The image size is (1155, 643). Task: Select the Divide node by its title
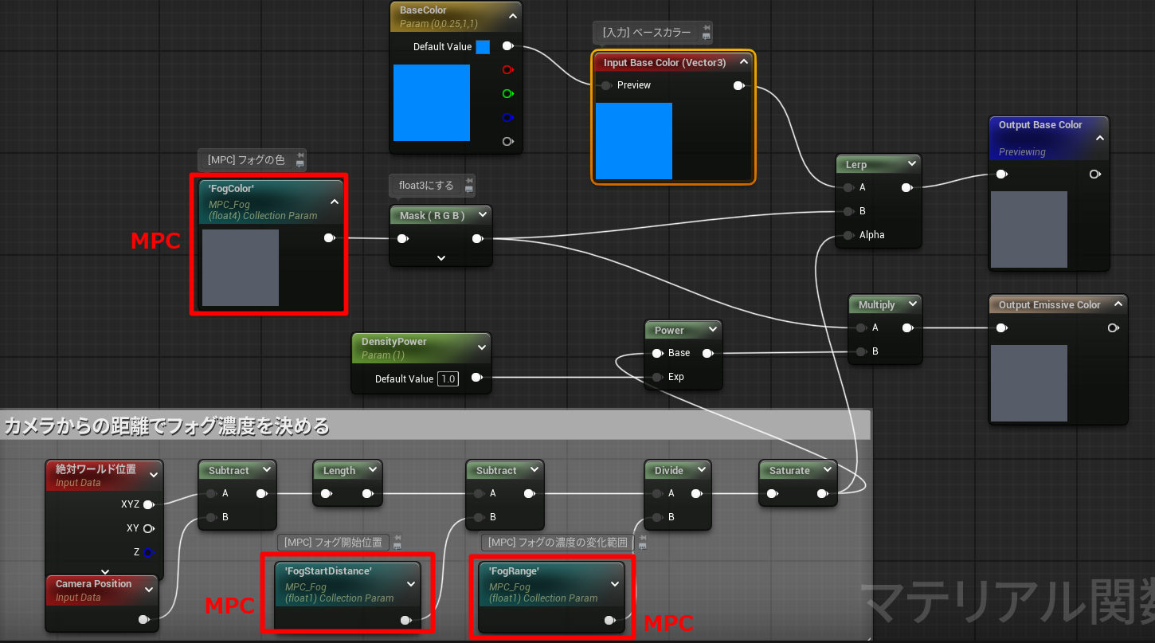(x=669, y=471)
